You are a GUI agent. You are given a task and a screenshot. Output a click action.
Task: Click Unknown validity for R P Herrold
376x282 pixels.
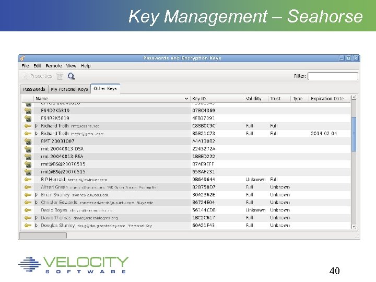click(255, 179)
